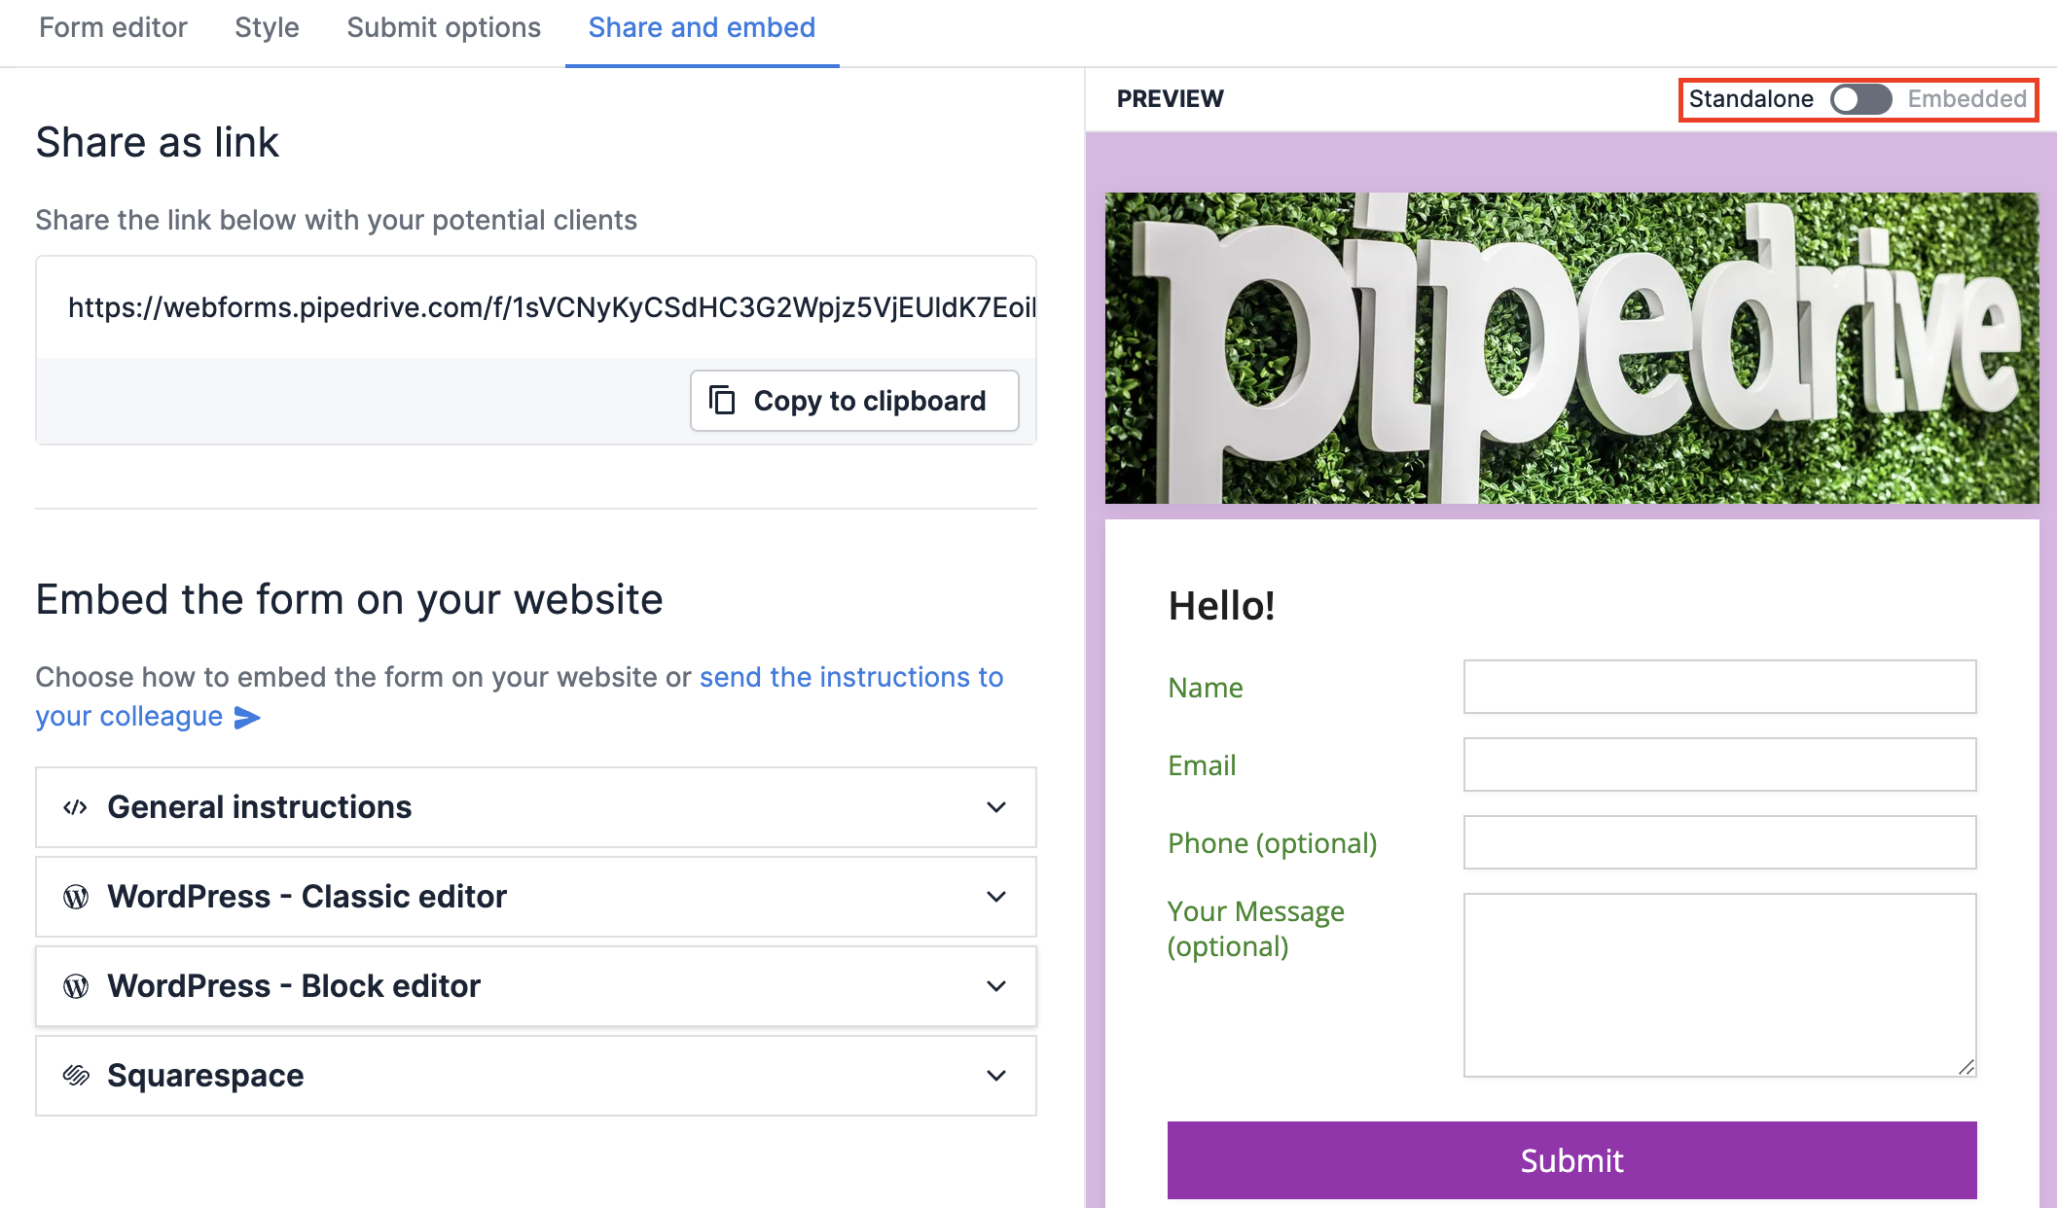This screenshot has height=1208, width=2057.
Task: Expand the WordPress - Block editor chevron
Action: [x=996, y=986]
